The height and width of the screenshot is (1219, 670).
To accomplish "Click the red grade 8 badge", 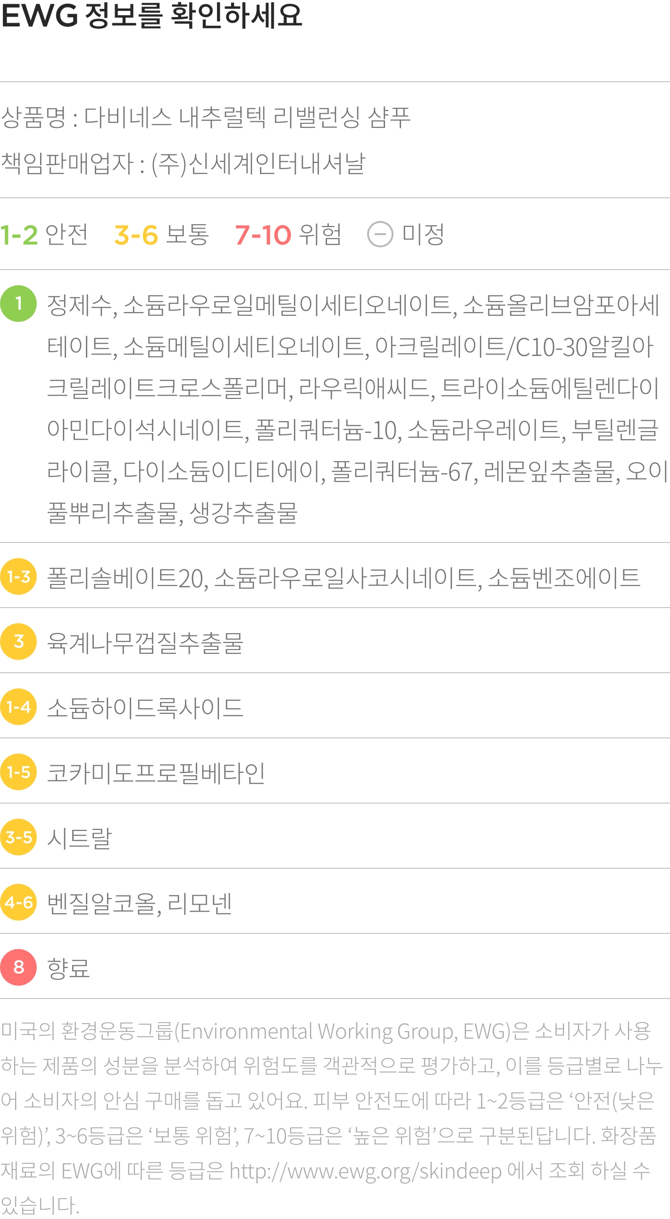I will pyautogui.click(x=18, y=967).
